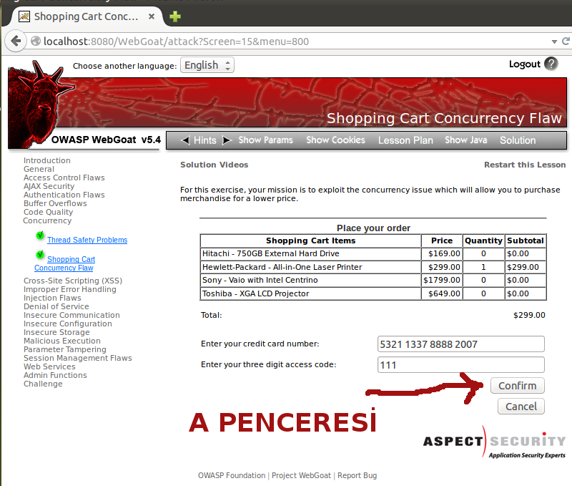Viewport: 572px width, 486px height.
Task: Click the Solution Videos link
Action: 214,165
